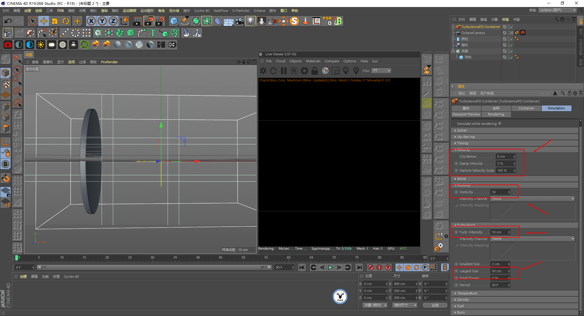Click the PSR reset icon

(x=327, y=21)
